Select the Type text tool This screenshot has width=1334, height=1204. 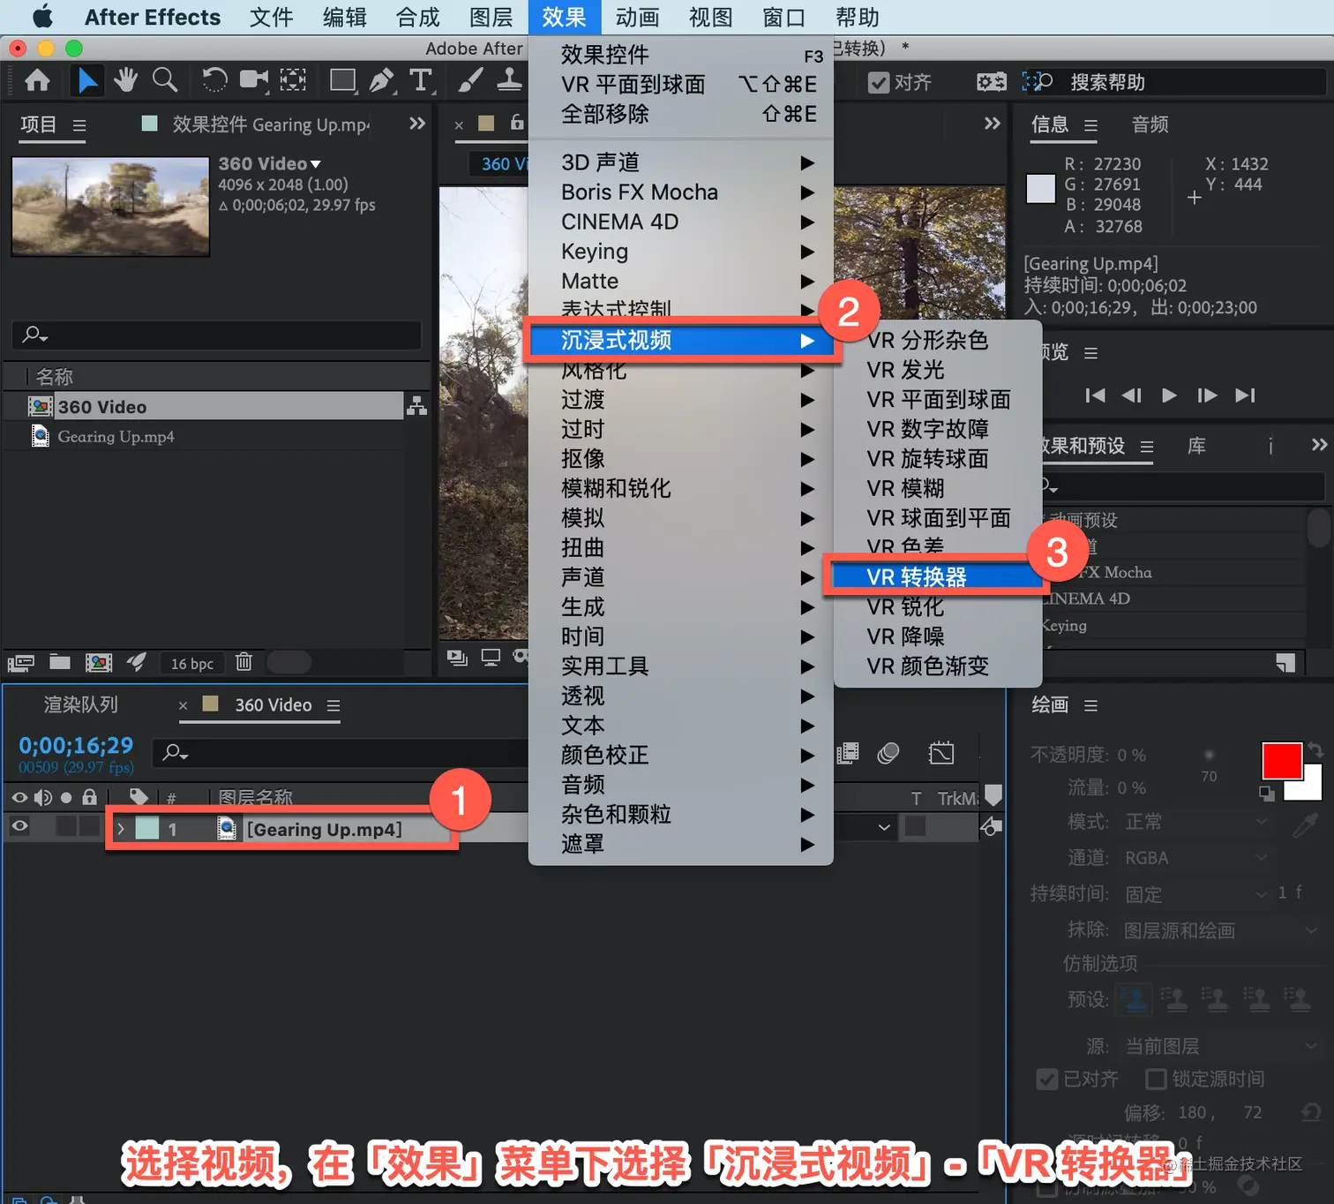(422, 80)
